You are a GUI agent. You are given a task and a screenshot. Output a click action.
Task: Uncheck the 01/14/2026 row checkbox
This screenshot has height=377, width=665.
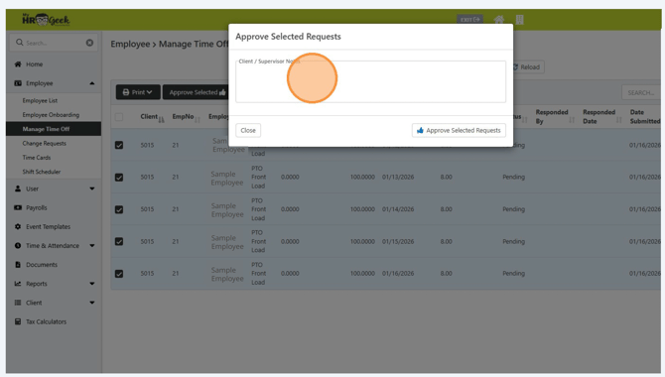pyautogui.click(x=119, y=209)
